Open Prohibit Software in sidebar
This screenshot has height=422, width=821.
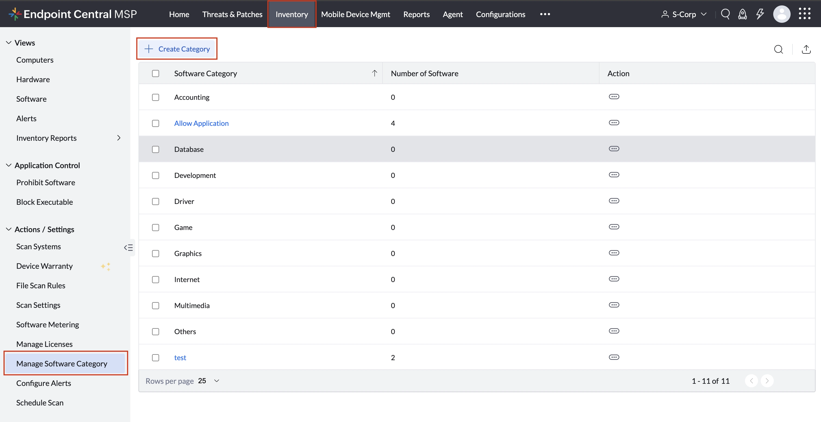click(x=46, y=183)
